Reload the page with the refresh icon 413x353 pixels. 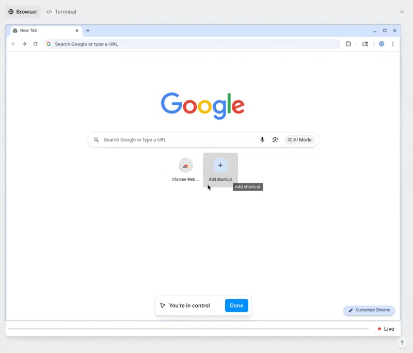tap(35, 44)
